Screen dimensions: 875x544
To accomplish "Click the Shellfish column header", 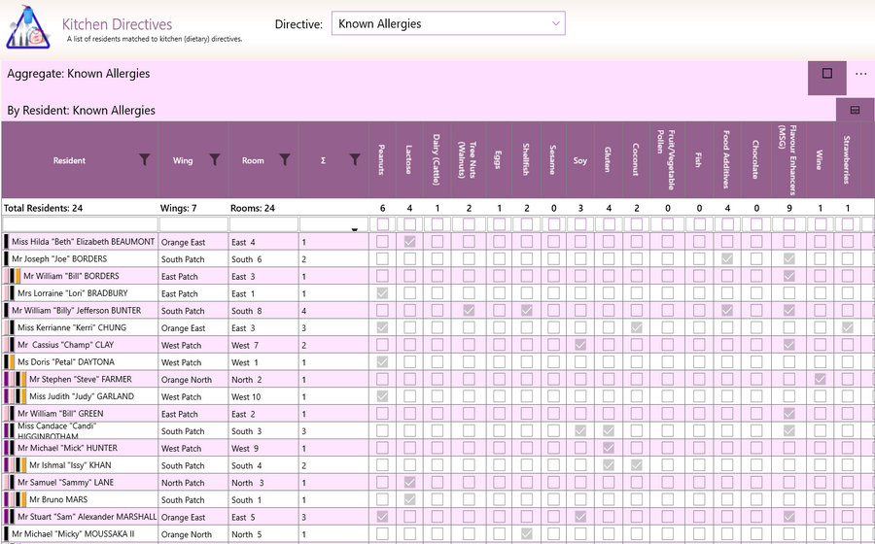I will point(526,160).
